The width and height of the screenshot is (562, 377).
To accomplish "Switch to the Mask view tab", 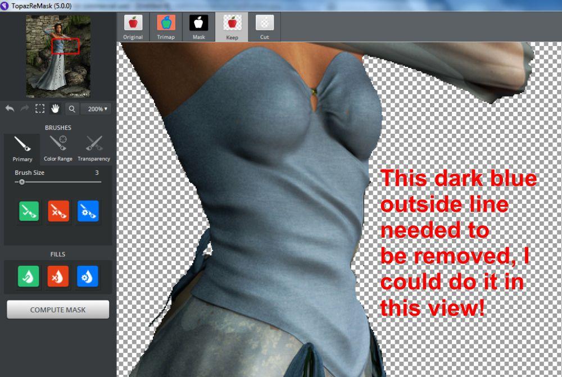I will (198, 27).
